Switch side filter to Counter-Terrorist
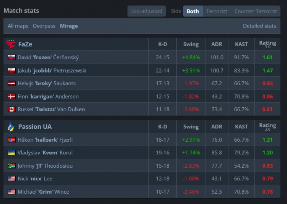Image resolution: width=287 pixels, height=204 pixels. click(256, 11)
